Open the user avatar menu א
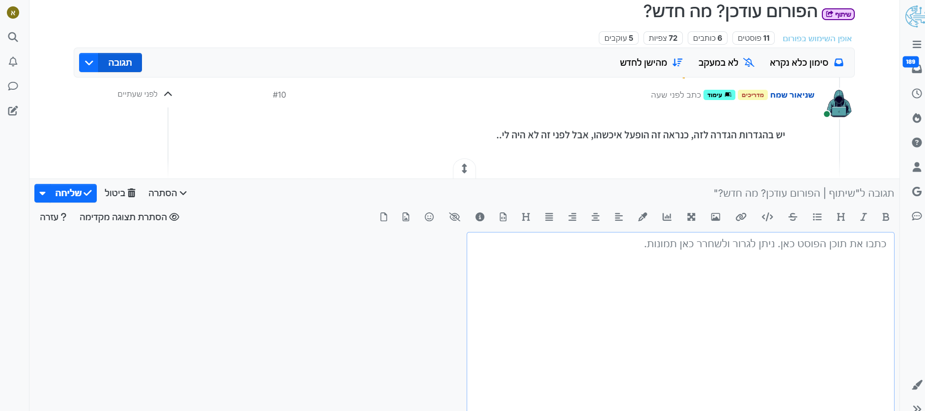The height and width of the screenshot is (411, 925). point(13,13)
